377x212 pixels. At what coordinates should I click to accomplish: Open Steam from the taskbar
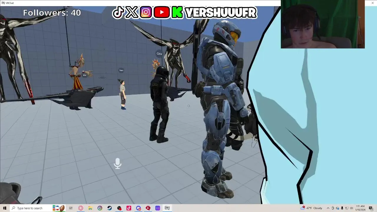[x=109, y=208]
